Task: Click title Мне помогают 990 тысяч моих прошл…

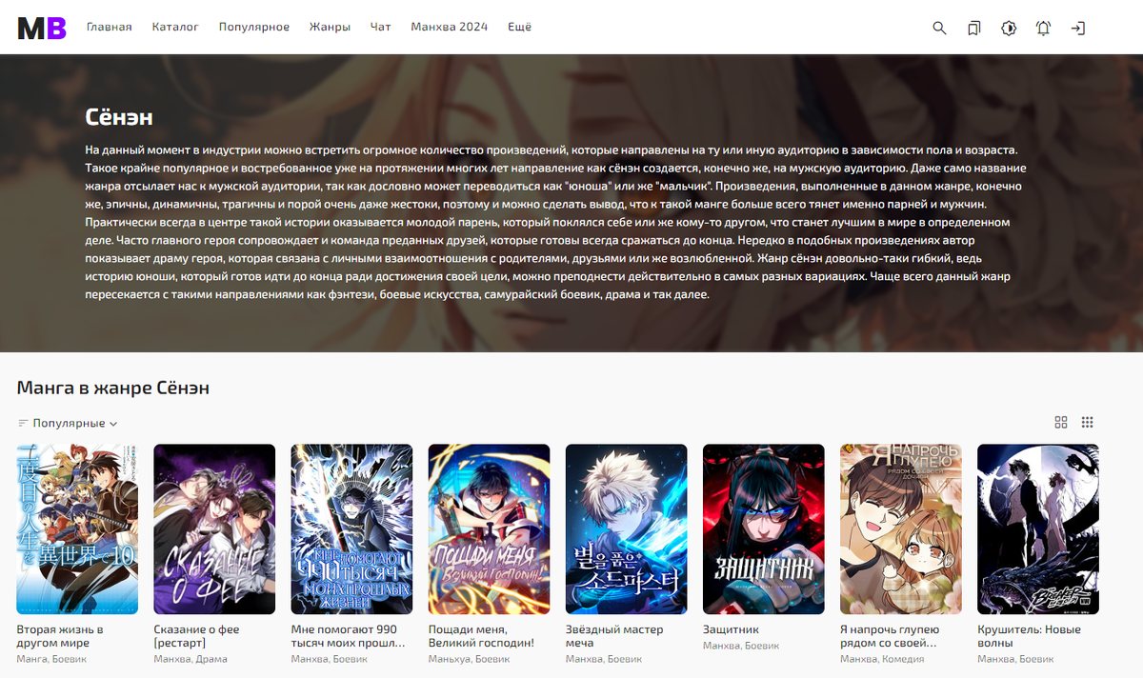Action: (349, 636)
